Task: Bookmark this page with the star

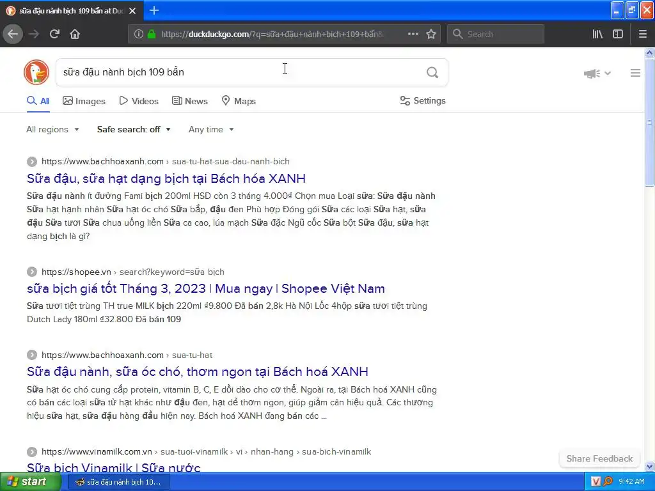Action: click(x=431, y=34)
